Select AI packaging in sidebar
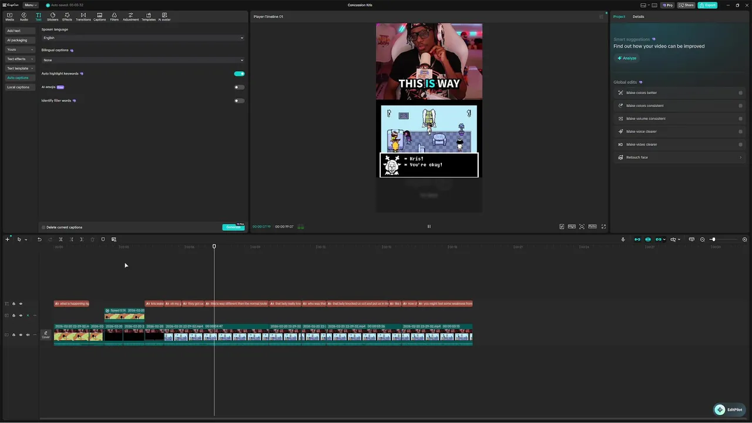This screenshot has height=423, width=752. click(x=21, y=41)
